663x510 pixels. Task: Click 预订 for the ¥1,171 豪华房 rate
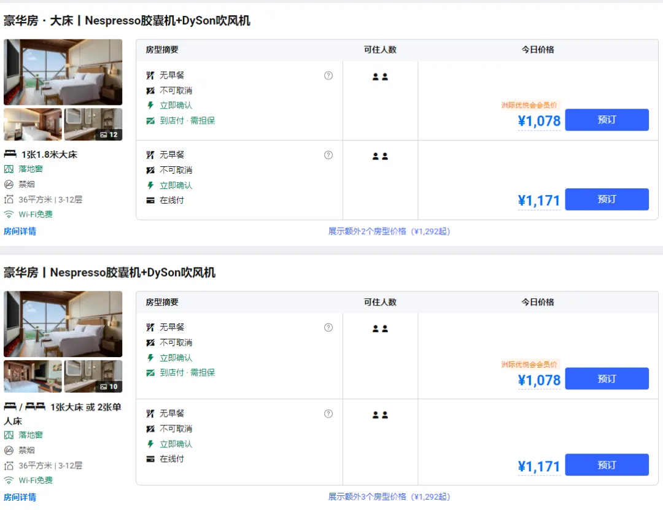coord(607,465)
